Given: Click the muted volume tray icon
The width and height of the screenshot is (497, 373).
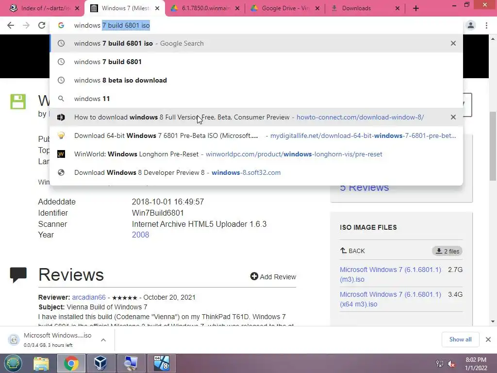Looking at the screenshot, I should (451, 364).
